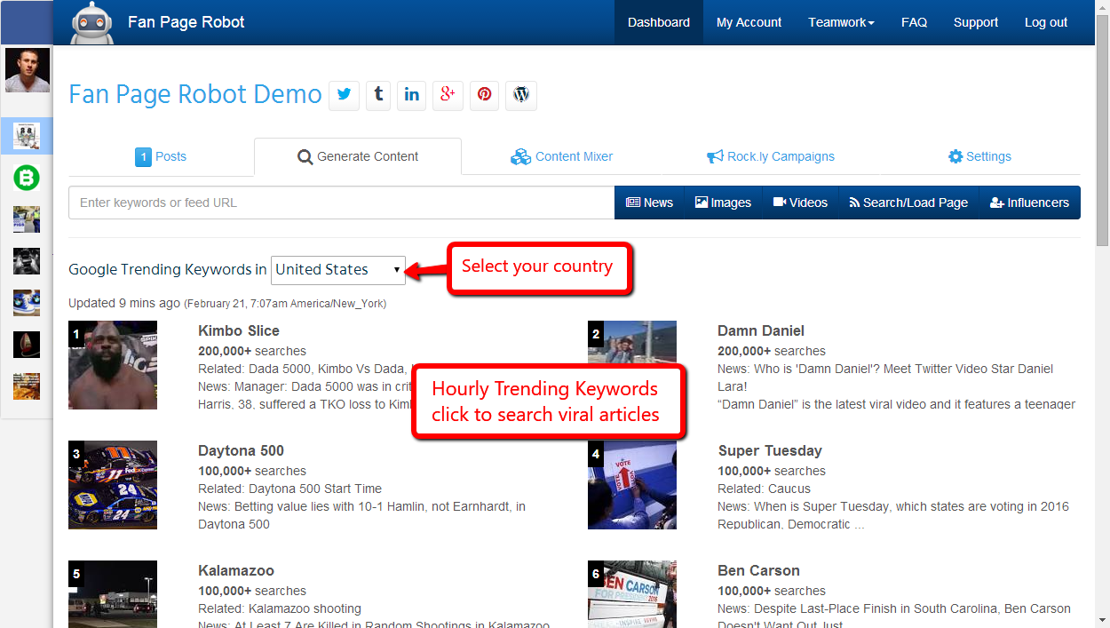The width and height of the screenshot is (1110, 628).
Task: Open the Rock.ly Campaigns tab
Action: tap(771, 156)
